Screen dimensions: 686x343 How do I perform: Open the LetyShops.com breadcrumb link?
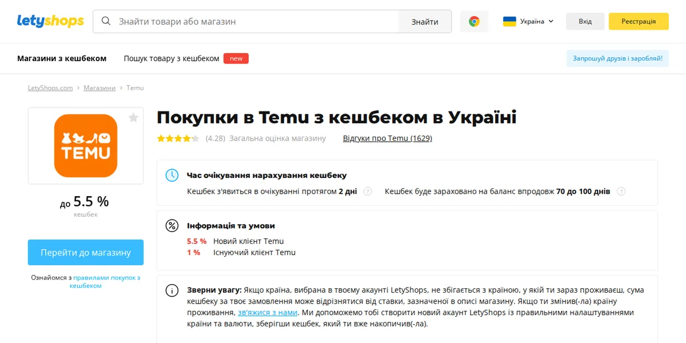50,87
